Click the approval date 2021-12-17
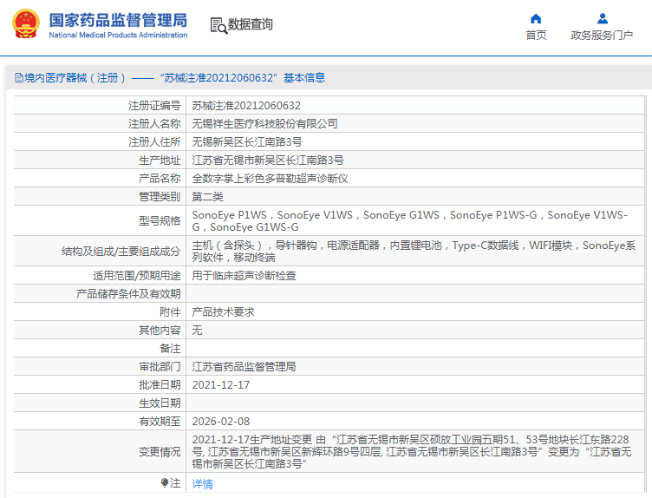The height and width of the screenshot is (498, 652). tap(220, 385)
